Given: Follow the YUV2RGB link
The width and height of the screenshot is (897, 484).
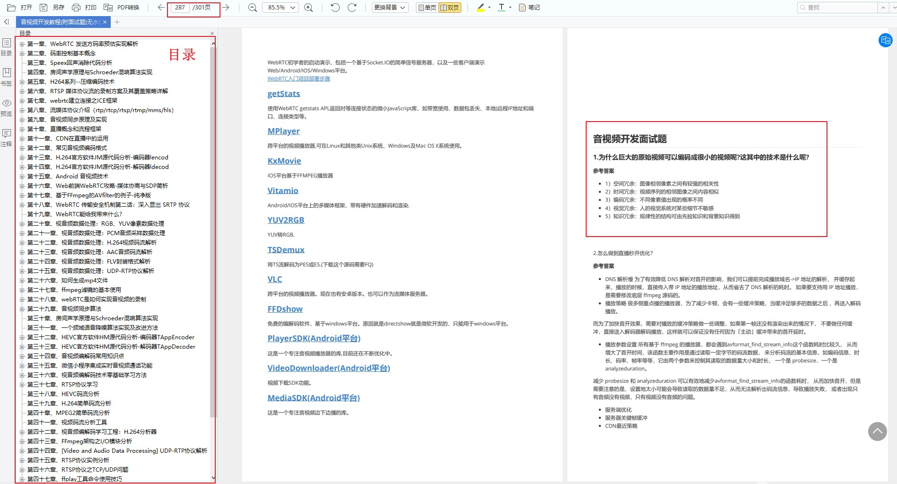Looking at the screenshot, I should (286, 220).
